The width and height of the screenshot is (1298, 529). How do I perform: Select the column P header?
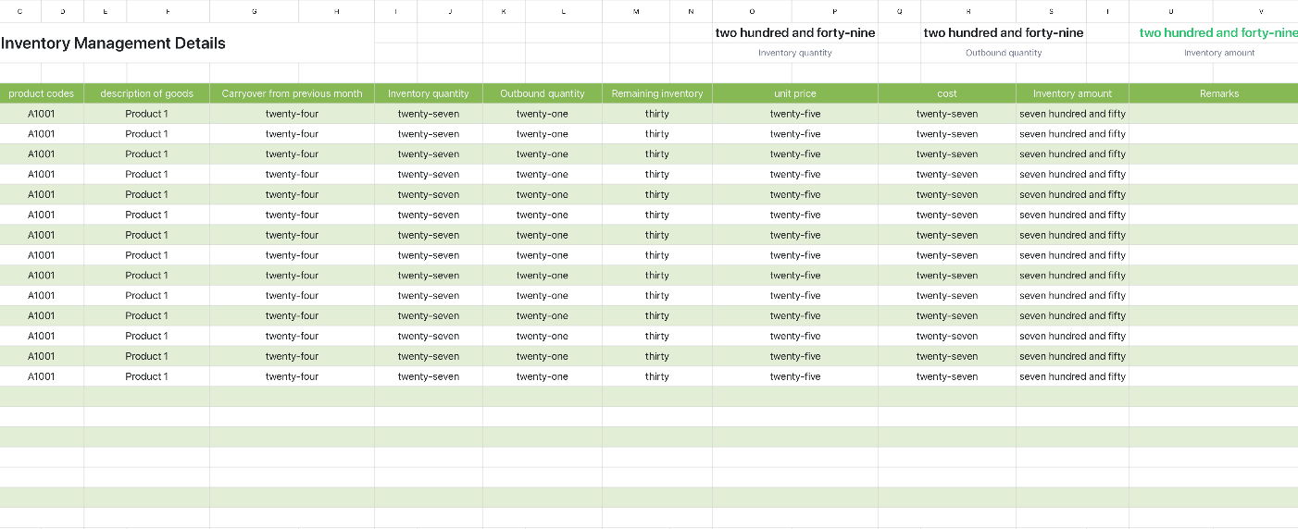tap(835, 11)
